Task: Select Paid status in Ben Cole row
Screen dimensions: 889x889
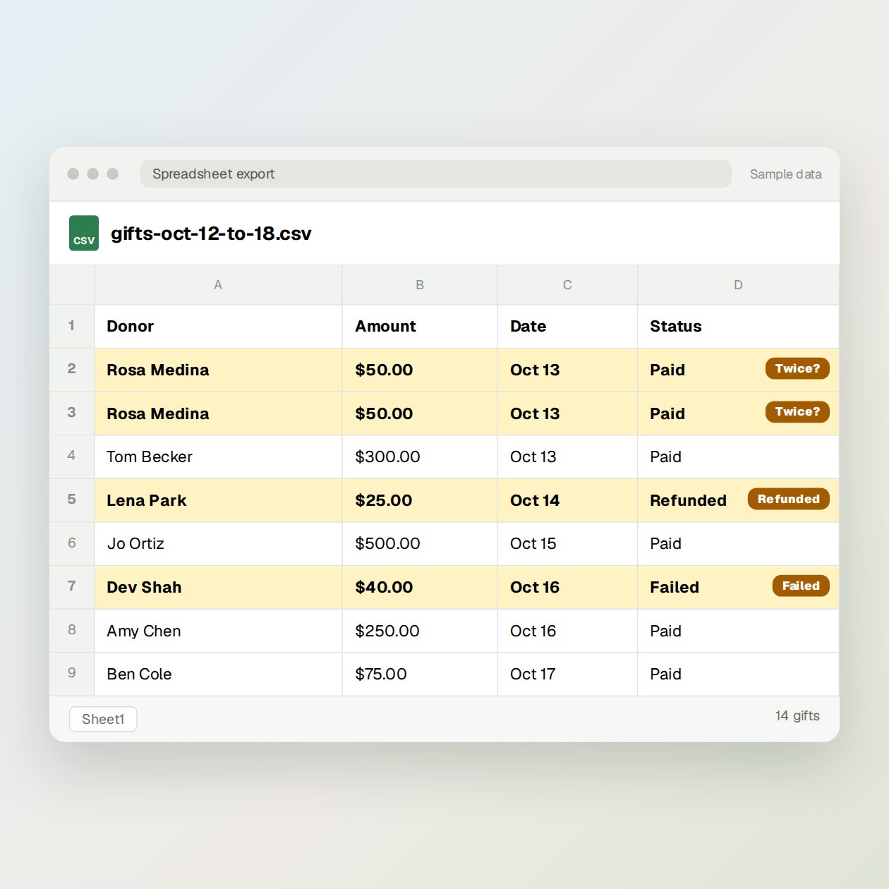Action: pyautogui.click(x=738, y=674)
